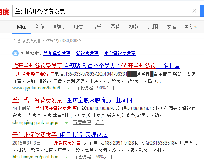Click the 76%好评 rating link
204x164 pixels.
click(104, 157)
